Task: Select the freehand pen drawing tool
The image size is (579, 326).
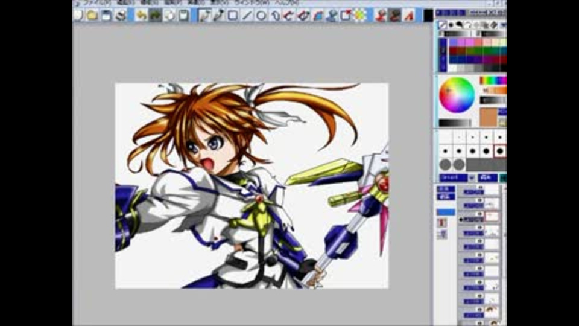Action: coord(204,15)
